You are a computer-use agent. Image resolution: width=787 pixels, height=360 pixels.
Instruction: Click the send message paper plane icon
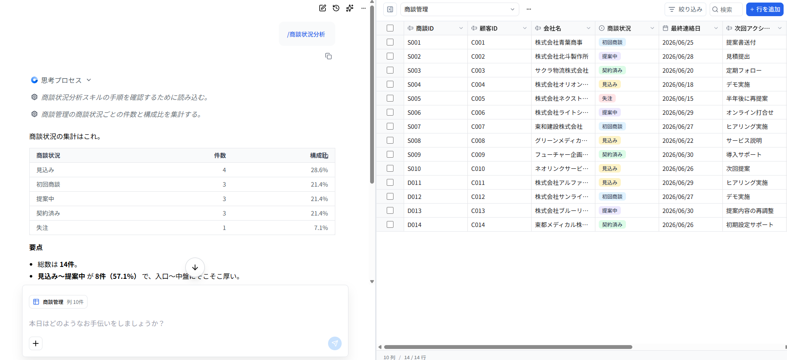pyautogui.click(x=335, y=343)
